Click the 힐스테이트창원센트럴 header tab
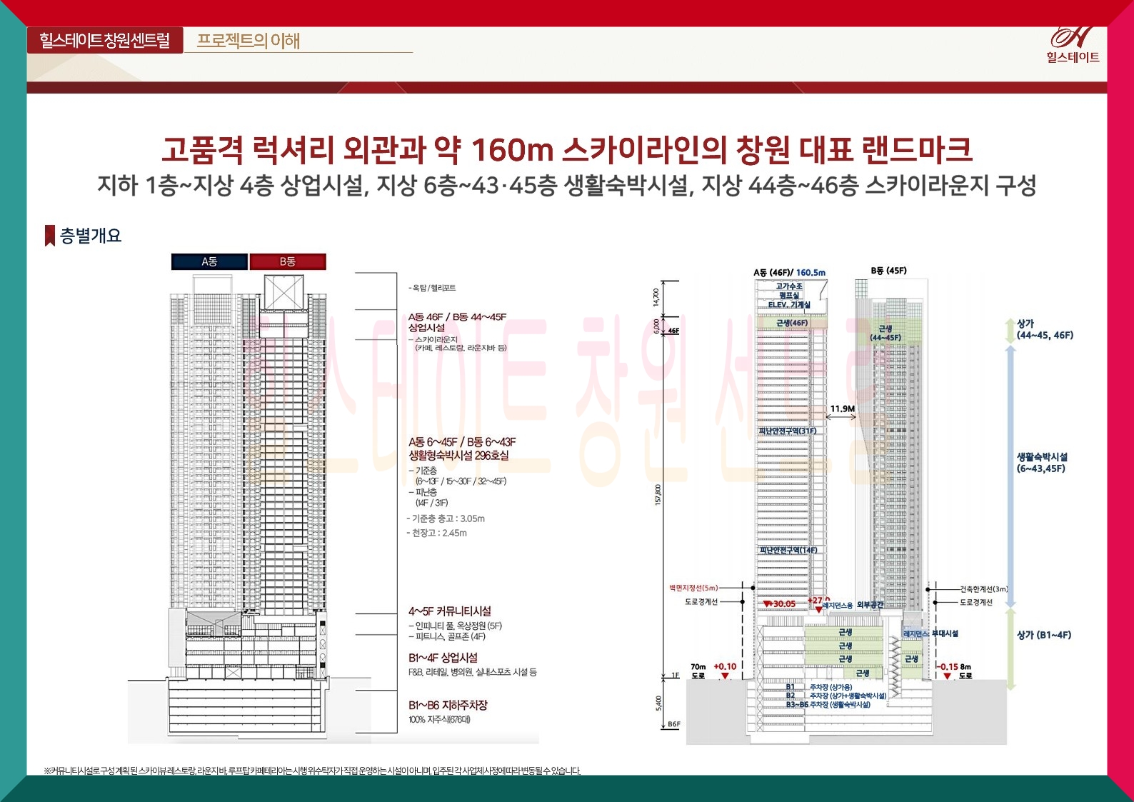The height and width of the screenshot is (802, 1134). [x=105, y=41]
